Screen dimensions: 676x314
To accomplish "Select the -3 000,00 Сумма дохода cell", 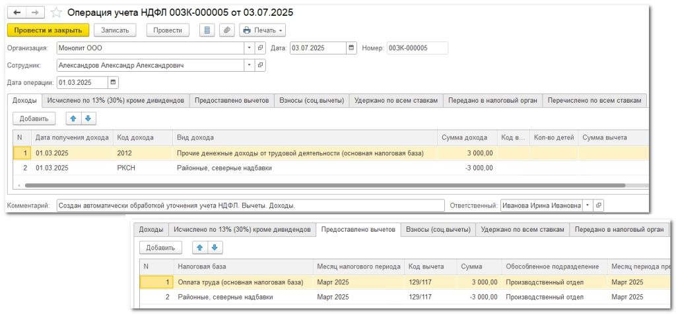I will [x=467, y=168].
